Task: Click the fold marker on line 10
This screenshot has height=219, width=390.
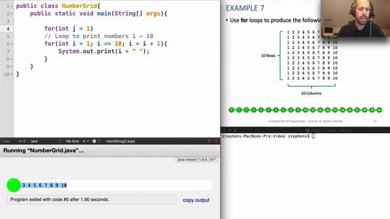Action: 12,74
